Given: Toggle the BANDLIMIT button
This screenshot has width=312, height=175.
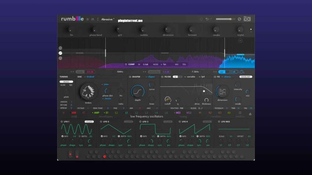Looking at the screenshot, I should click(246, 77).
